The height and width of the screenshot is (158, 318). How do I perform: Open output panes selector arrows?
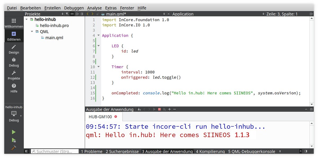(x=280, y=151)
